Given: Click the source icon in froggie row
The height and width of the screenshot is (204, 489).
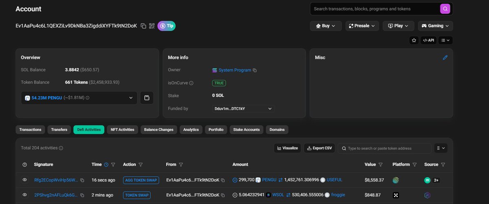Looking at the screenshot, I should (x=427, y=195).
